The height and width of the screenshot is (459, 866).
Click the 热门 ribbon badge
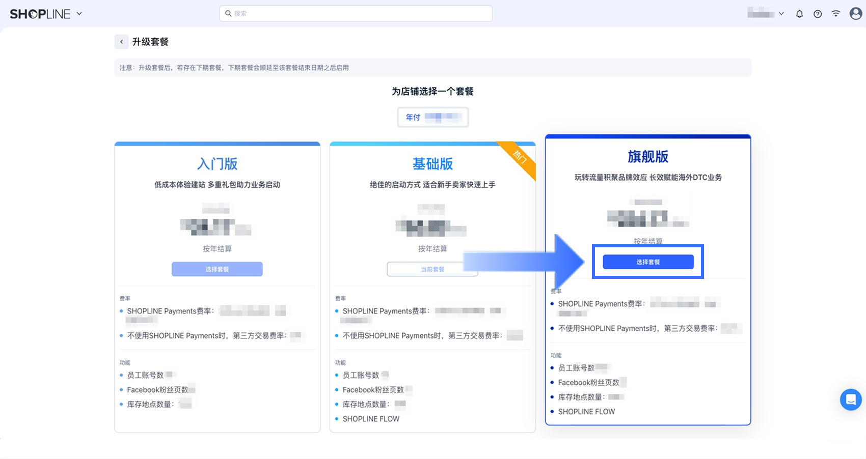pos(519,157)
